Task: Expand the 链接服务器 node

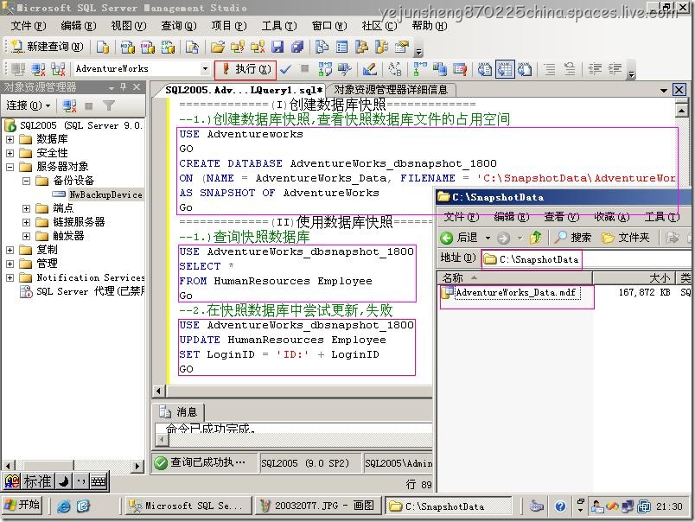Action: [x=26, y=222]
